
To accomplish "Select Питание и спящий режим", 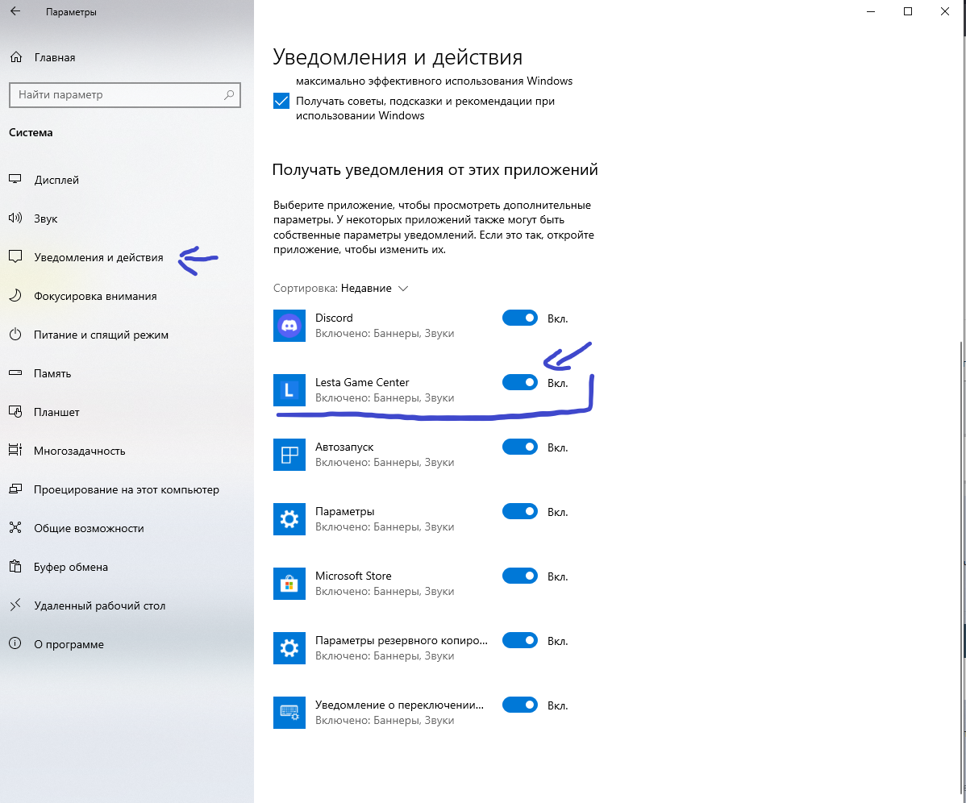I will [101, 335].
